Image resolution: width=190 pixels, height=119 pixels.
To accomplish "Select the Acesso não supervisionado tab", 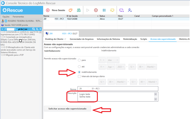I will 163,39.
